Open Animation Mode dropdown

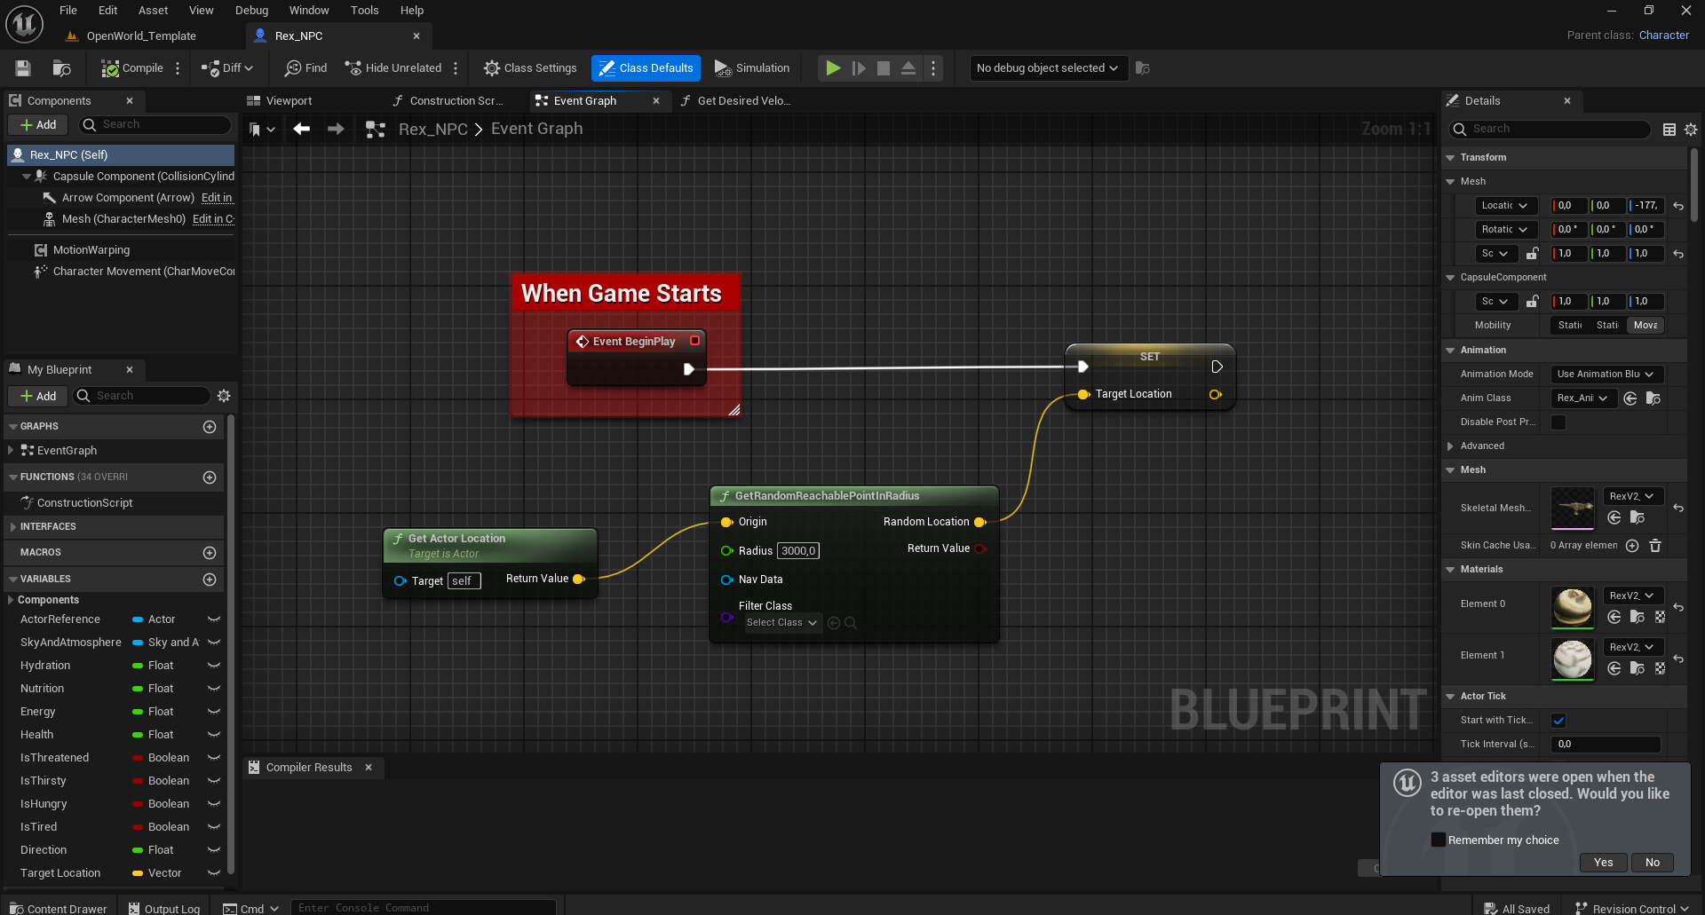(x=1606, y=375)
